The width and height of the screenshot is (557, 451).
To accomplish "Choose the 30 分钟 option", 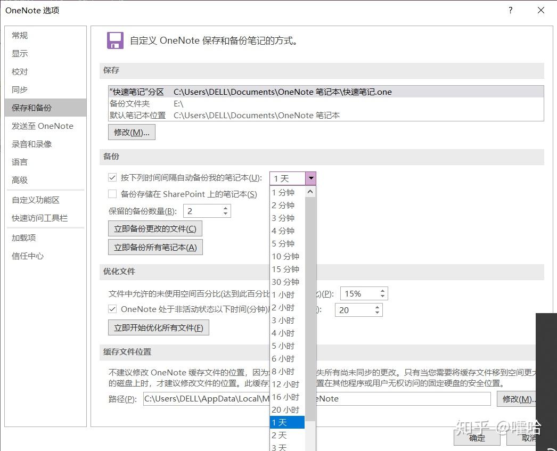I will coord(288,282).
